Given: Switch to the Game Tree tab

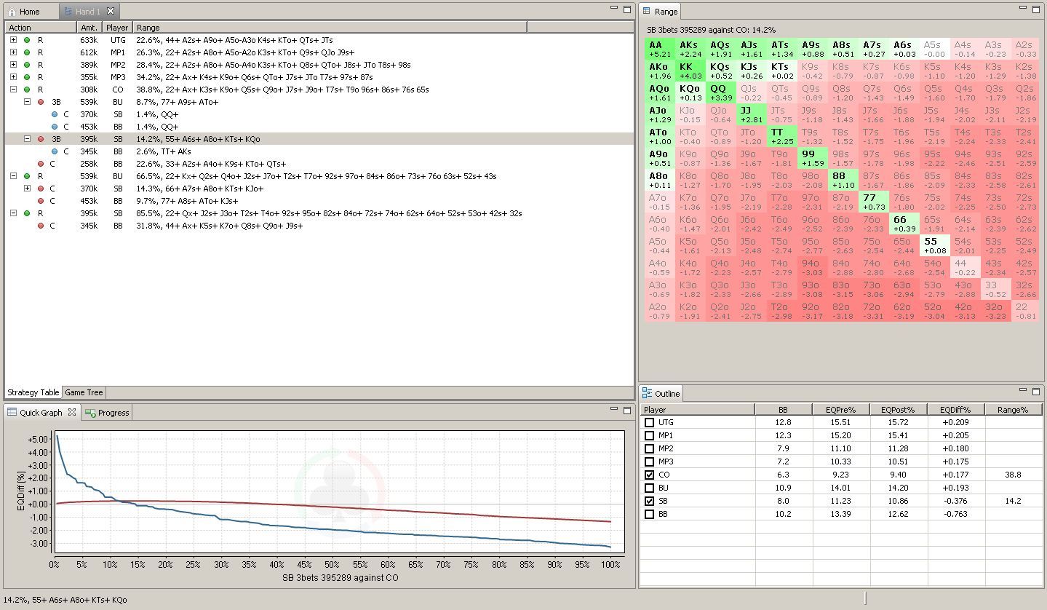Looking at the screenshot, I should click(84, 392).
